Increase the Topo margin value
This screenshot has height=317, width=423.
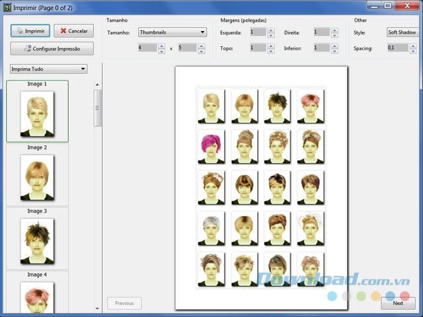click(270, 46)
